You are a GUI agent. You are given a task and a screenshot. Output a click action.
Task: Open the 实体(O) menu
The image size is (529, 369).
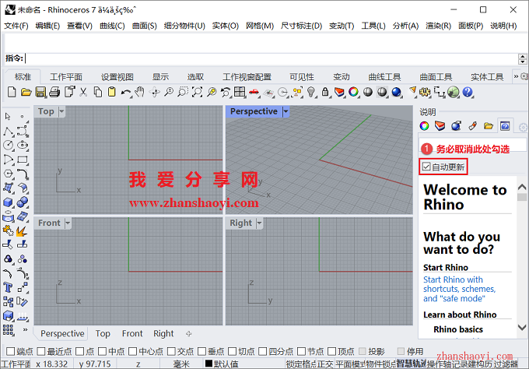(226, 26)
